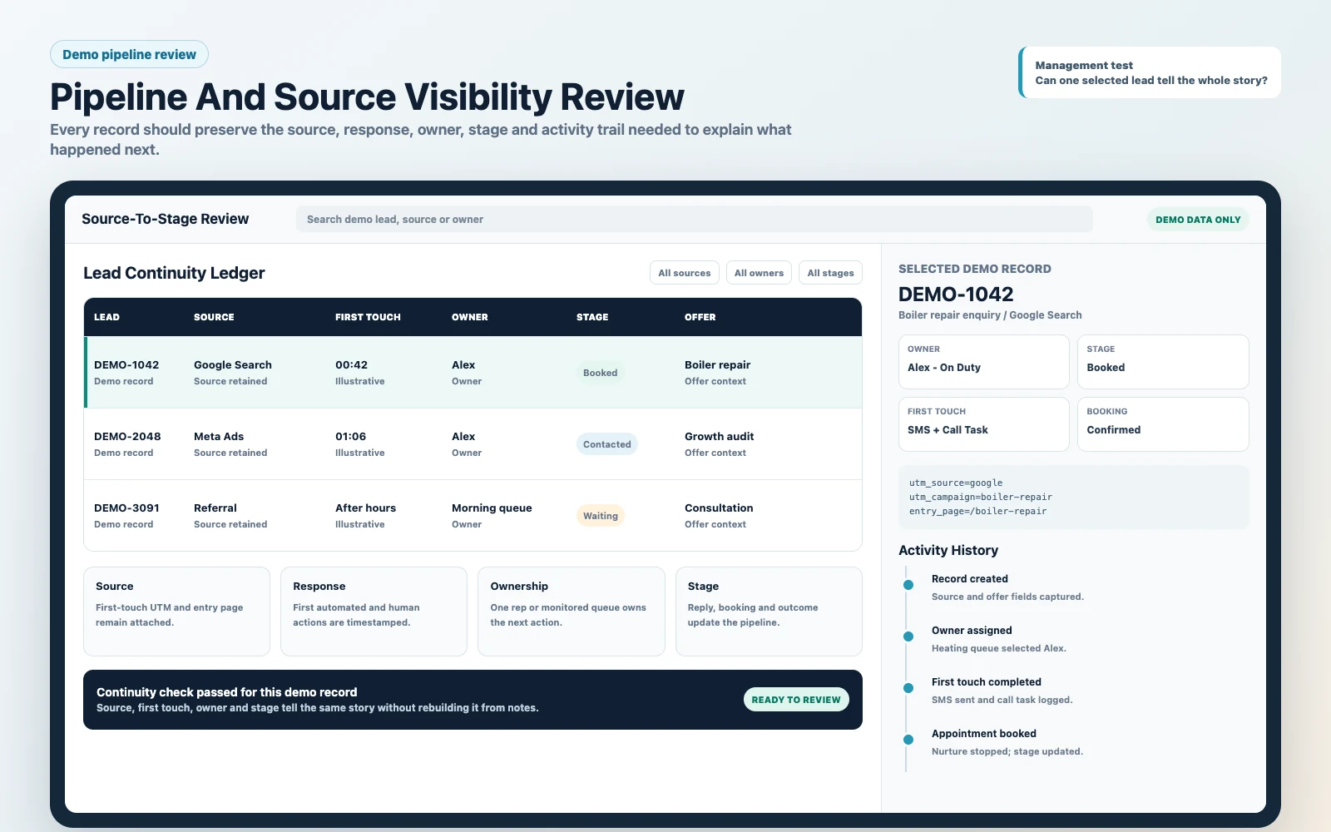Click the Boiler repair offer cell

click(717, 372)
